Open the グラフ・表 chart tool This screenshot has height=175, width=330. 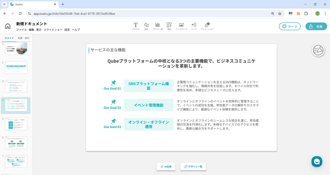[158, 26]
